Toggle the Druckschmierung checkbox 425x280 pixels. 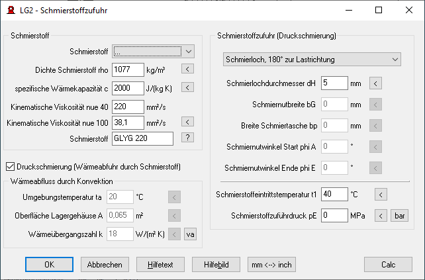click(10, 165)
